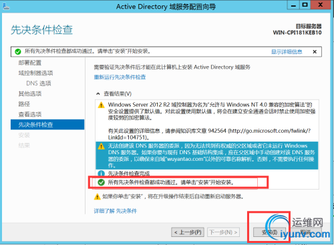The height and width of the screenshot is (245, 334).
Task: Maximize the wizard window
Action: pos(305,5)
